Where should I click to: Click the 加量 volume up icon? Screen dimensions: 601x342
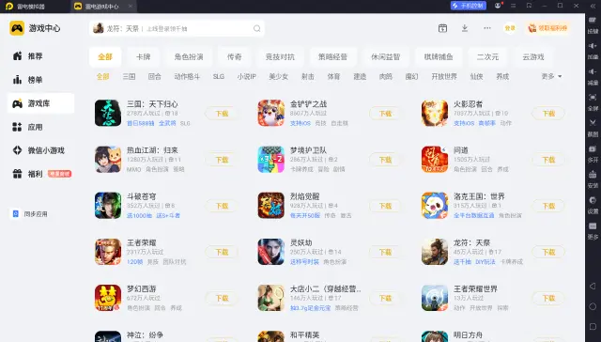[593, 46]
